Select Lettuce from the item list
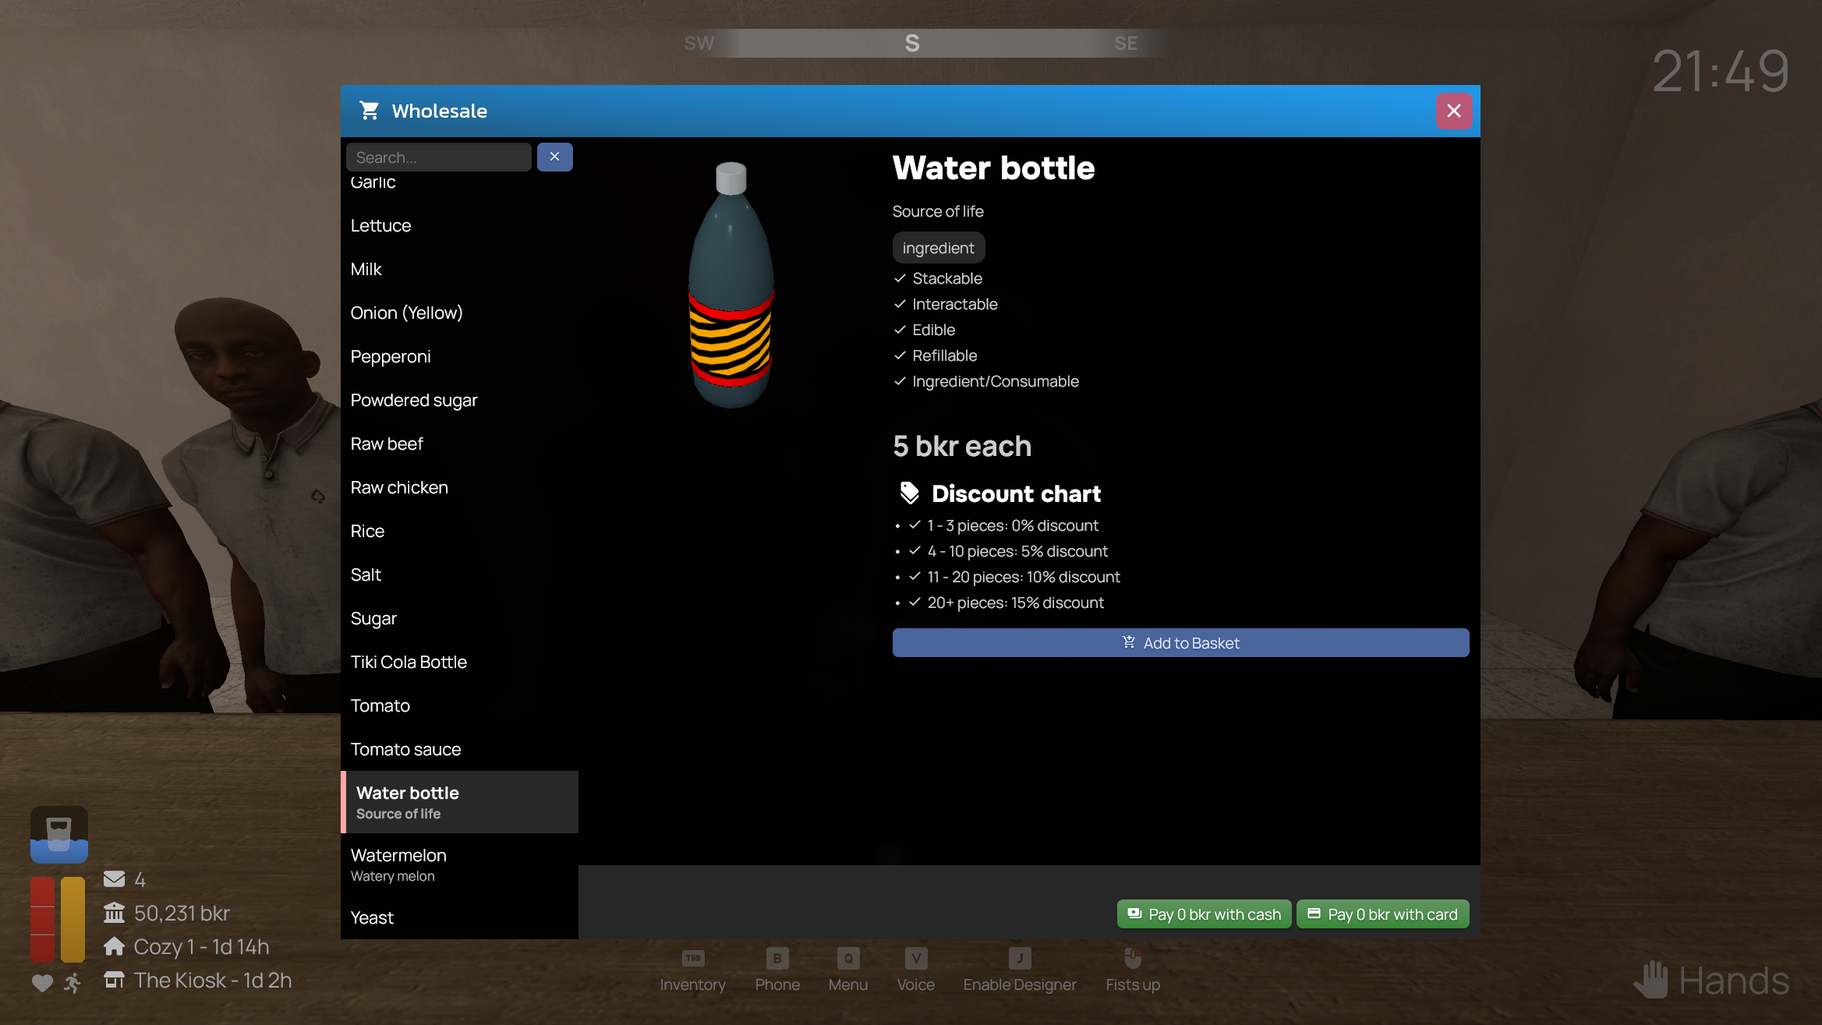This screenshot has height=1025, width=1822. (459, 225)
